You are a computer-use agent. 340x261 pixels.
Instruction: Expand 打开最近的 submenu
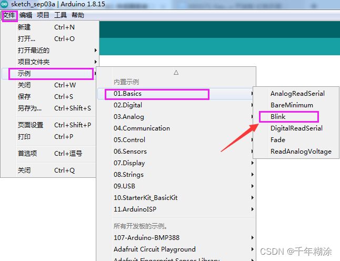[49, 51]
